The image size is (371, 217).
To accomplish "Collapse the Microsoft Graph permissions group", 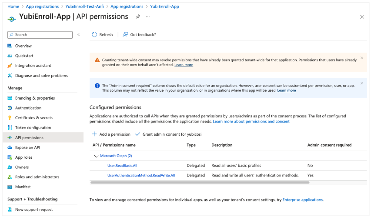I will tap(96, 156).
